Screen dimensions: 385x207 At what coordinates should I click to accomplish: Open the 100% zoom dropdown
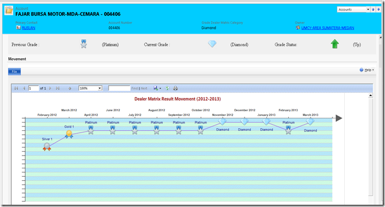click(x=90, y=88)
